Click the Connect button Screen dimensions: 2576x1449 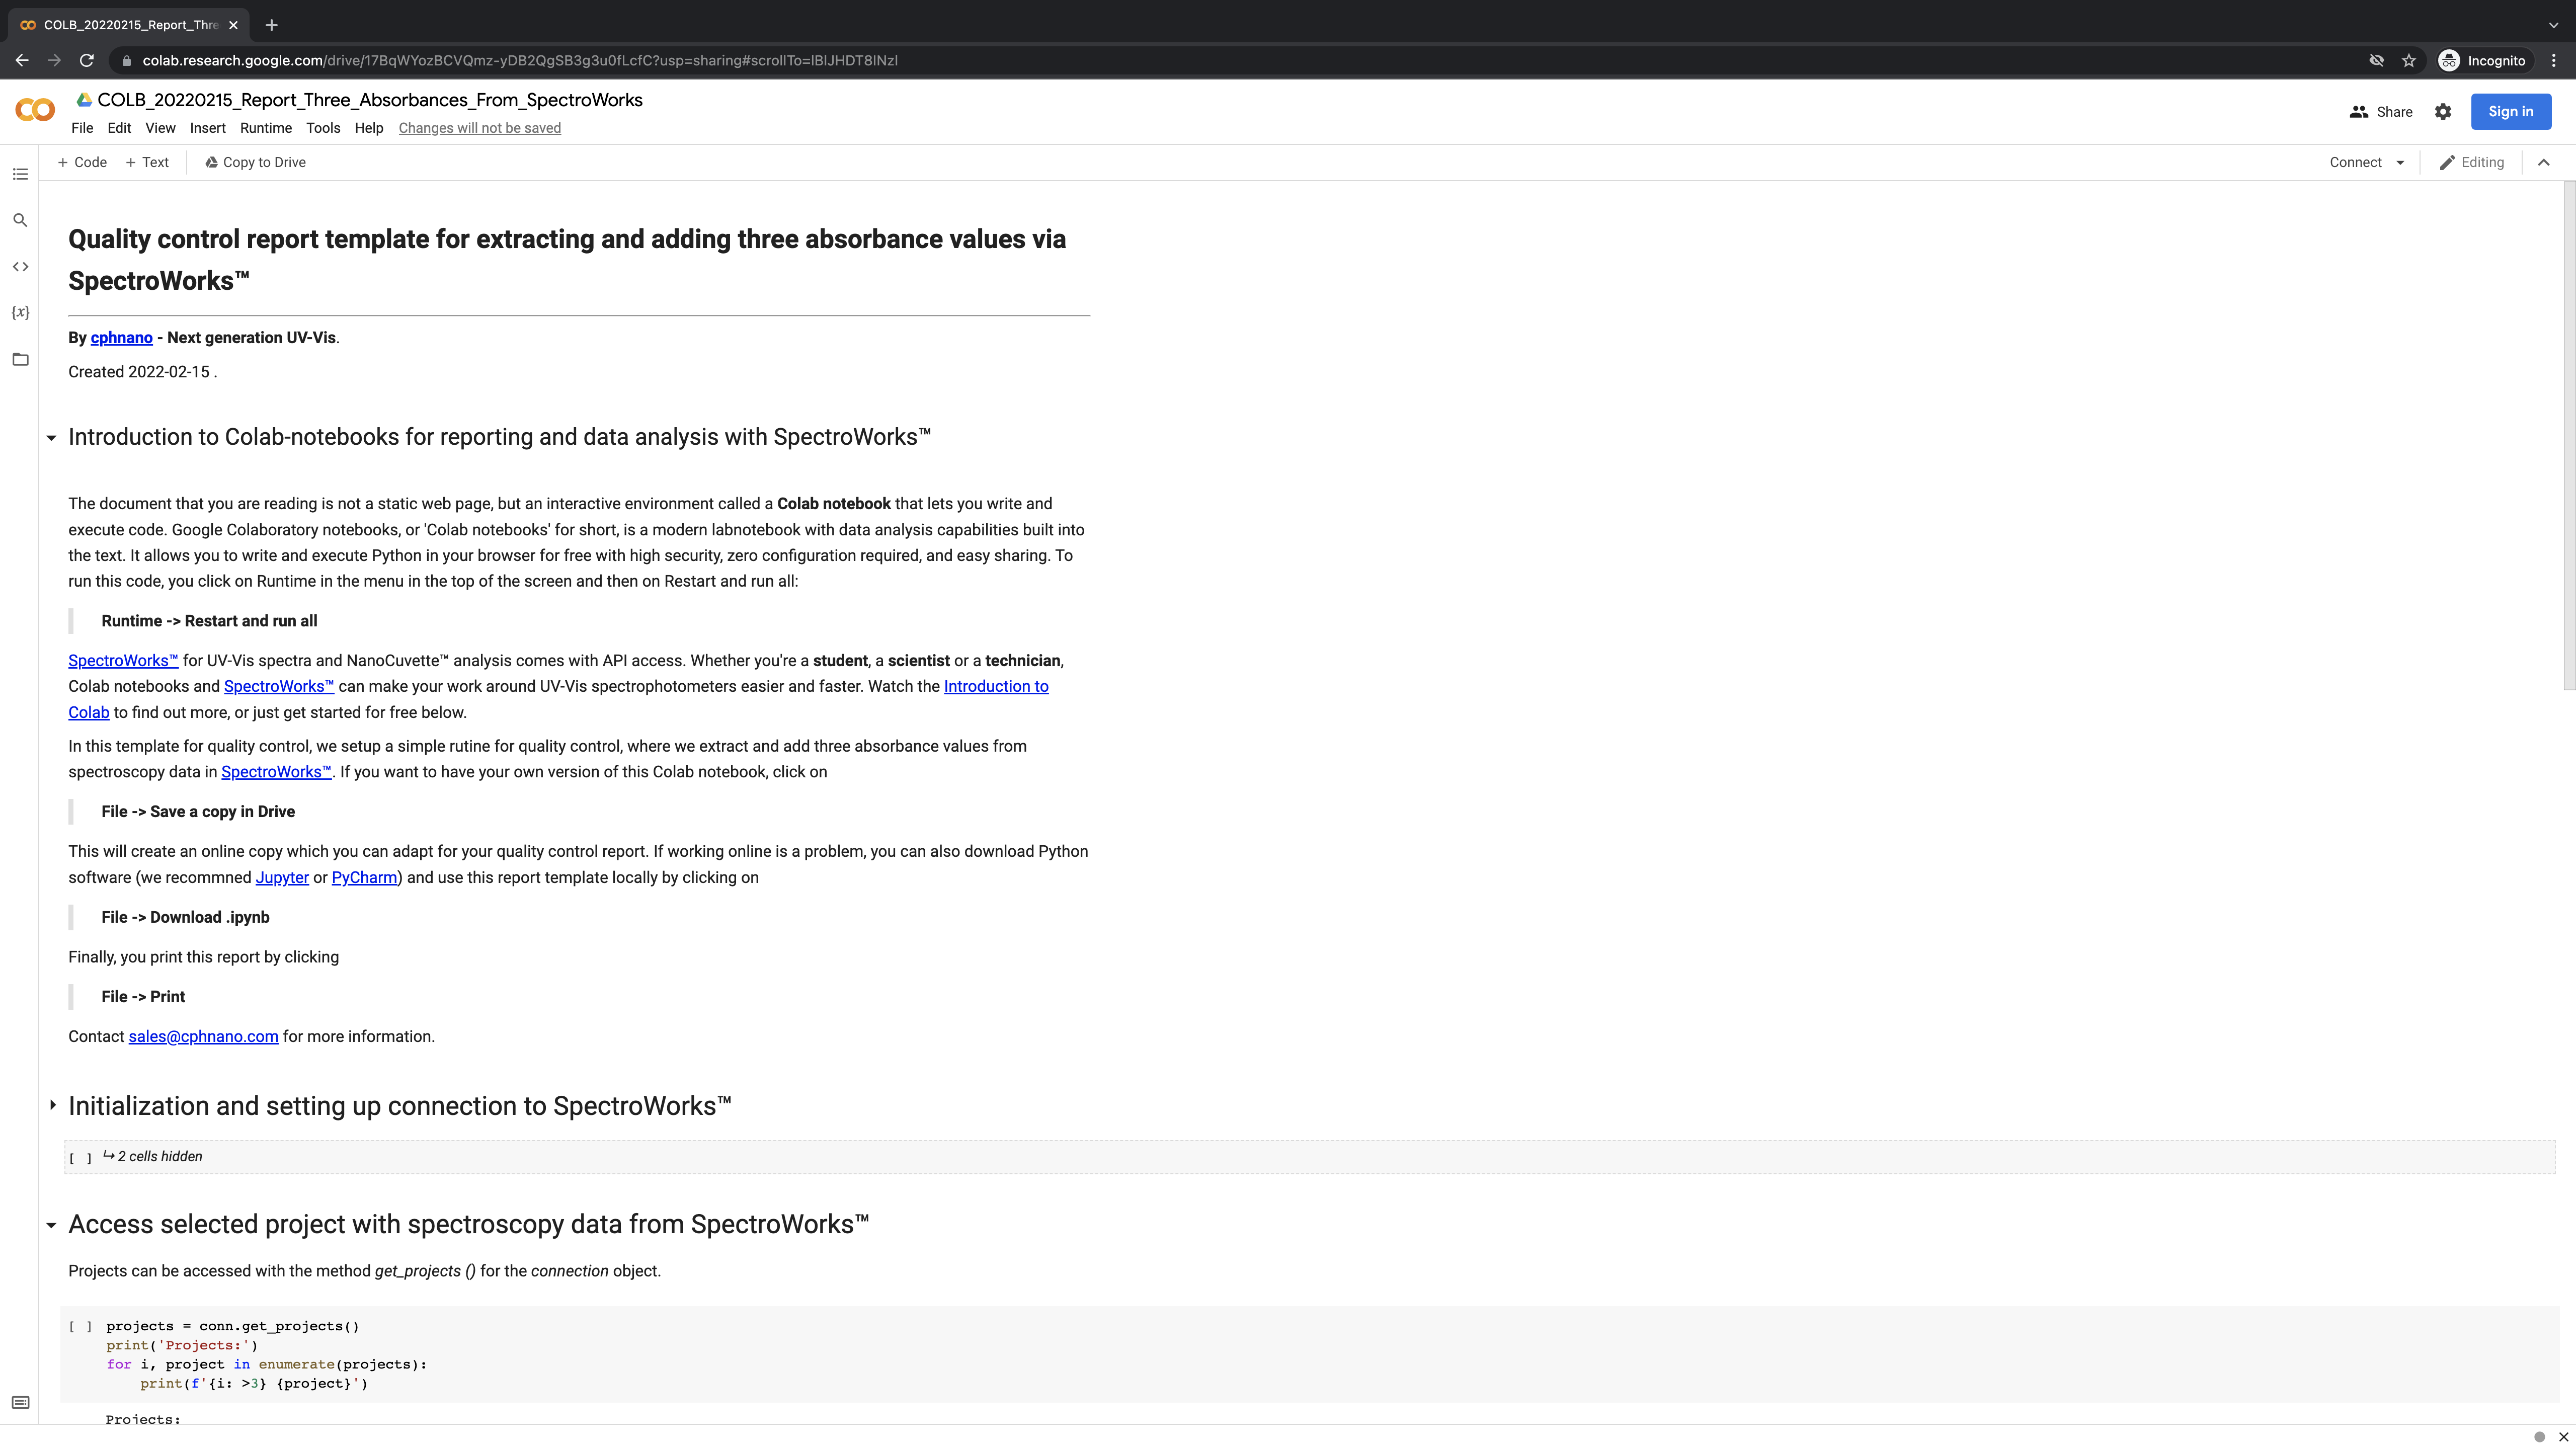click(x=2355, y=162)
